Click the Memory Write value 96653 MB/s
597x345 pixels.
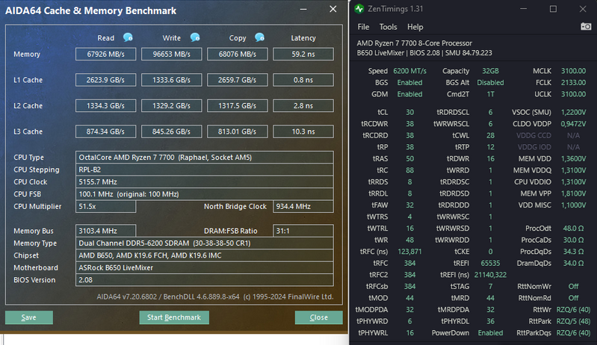(x=172, y=54)
